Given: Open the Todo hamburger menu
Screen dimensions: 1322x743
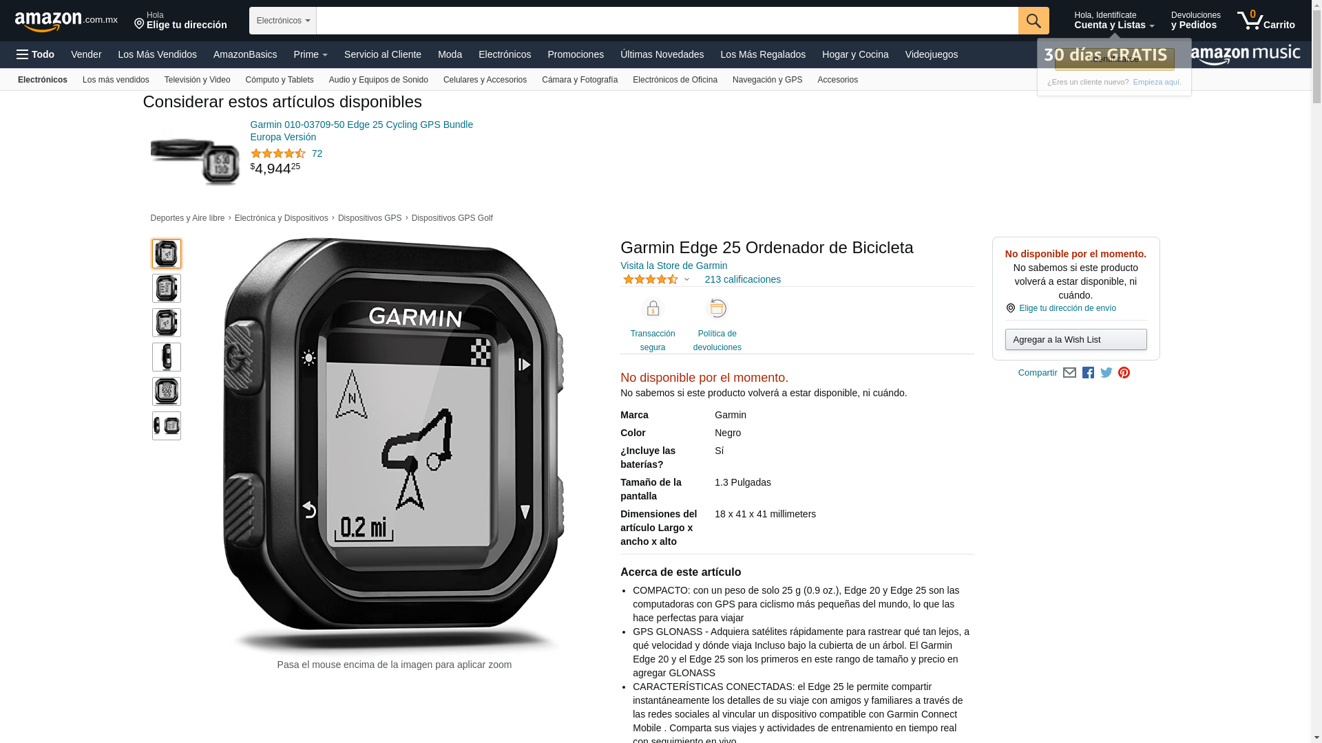Looking at the screenshot, I should [x=35, y=54].
